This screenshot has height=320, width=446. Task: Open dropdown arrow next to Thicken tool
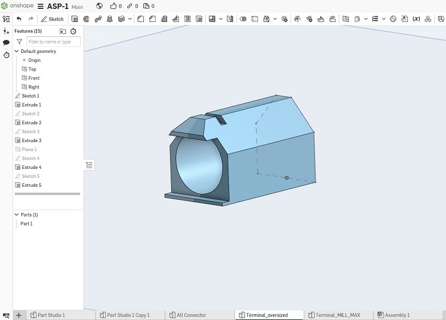pos(130,19)
